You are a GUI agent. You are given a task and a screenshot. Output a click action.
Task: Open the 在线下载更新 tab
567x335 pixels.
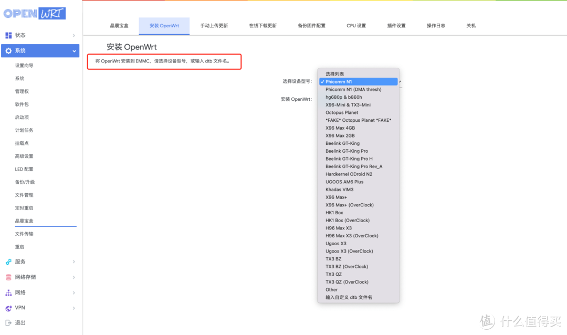coord(262,25)
